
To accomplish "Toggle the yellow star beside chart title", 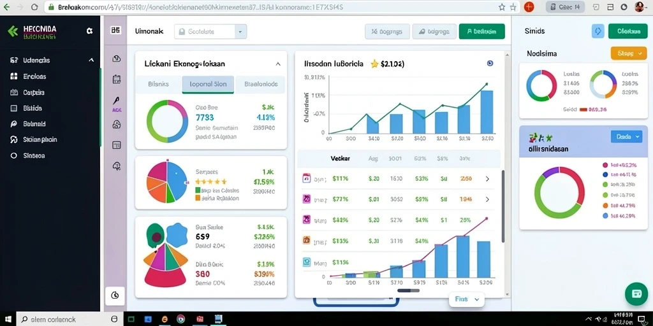I will point(374,64).
